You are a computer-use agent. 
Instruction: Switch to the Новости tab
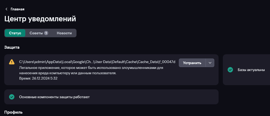[64, 33]
